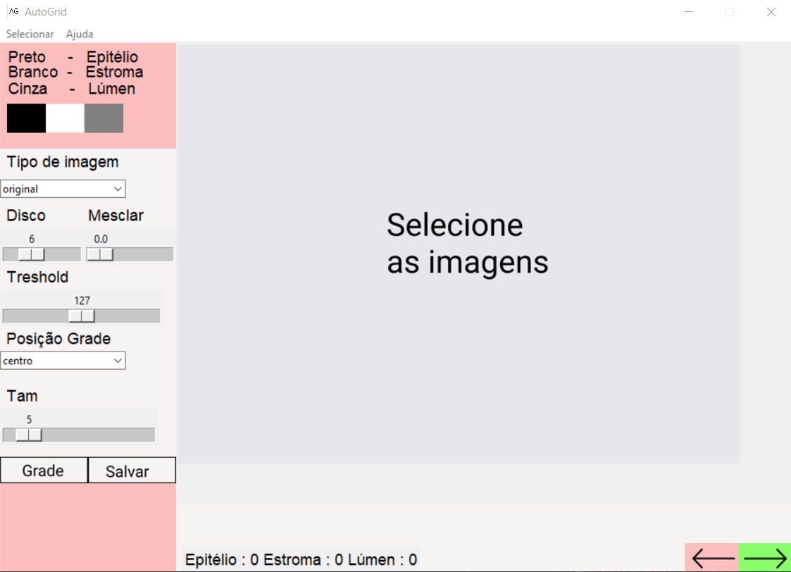Open the Selecionar menu
The width and height of the screenshot is (791, 572).
[30, 34]
